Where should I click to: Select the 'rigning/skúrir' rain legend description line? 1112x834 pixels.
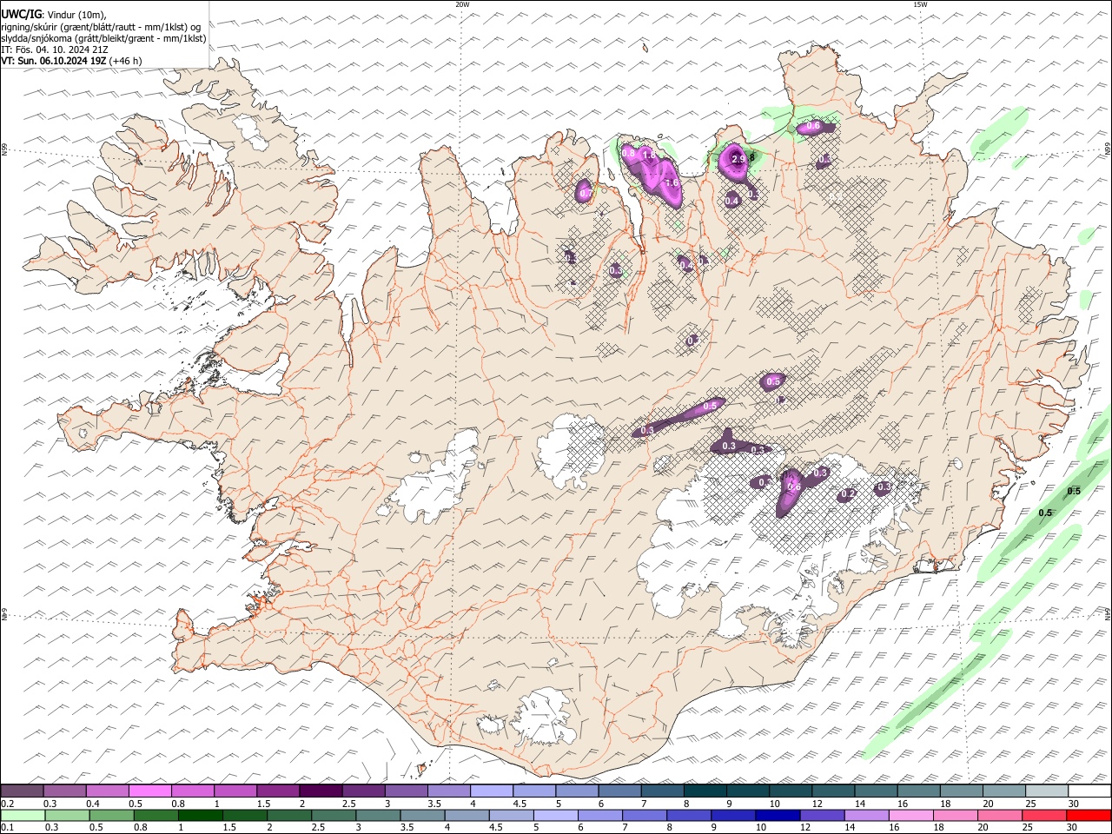101,26
